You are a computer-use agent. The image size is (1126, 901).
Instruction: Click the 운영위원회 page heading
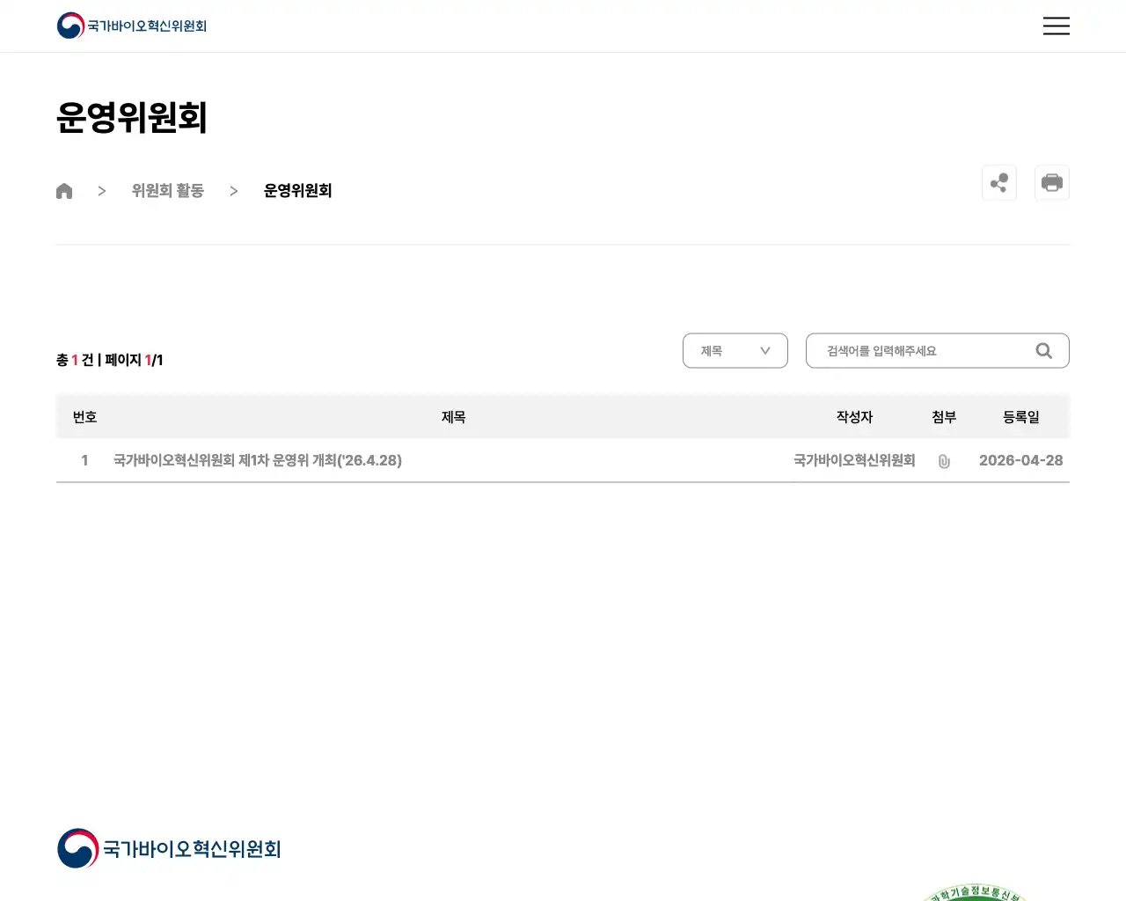[132, 118]
